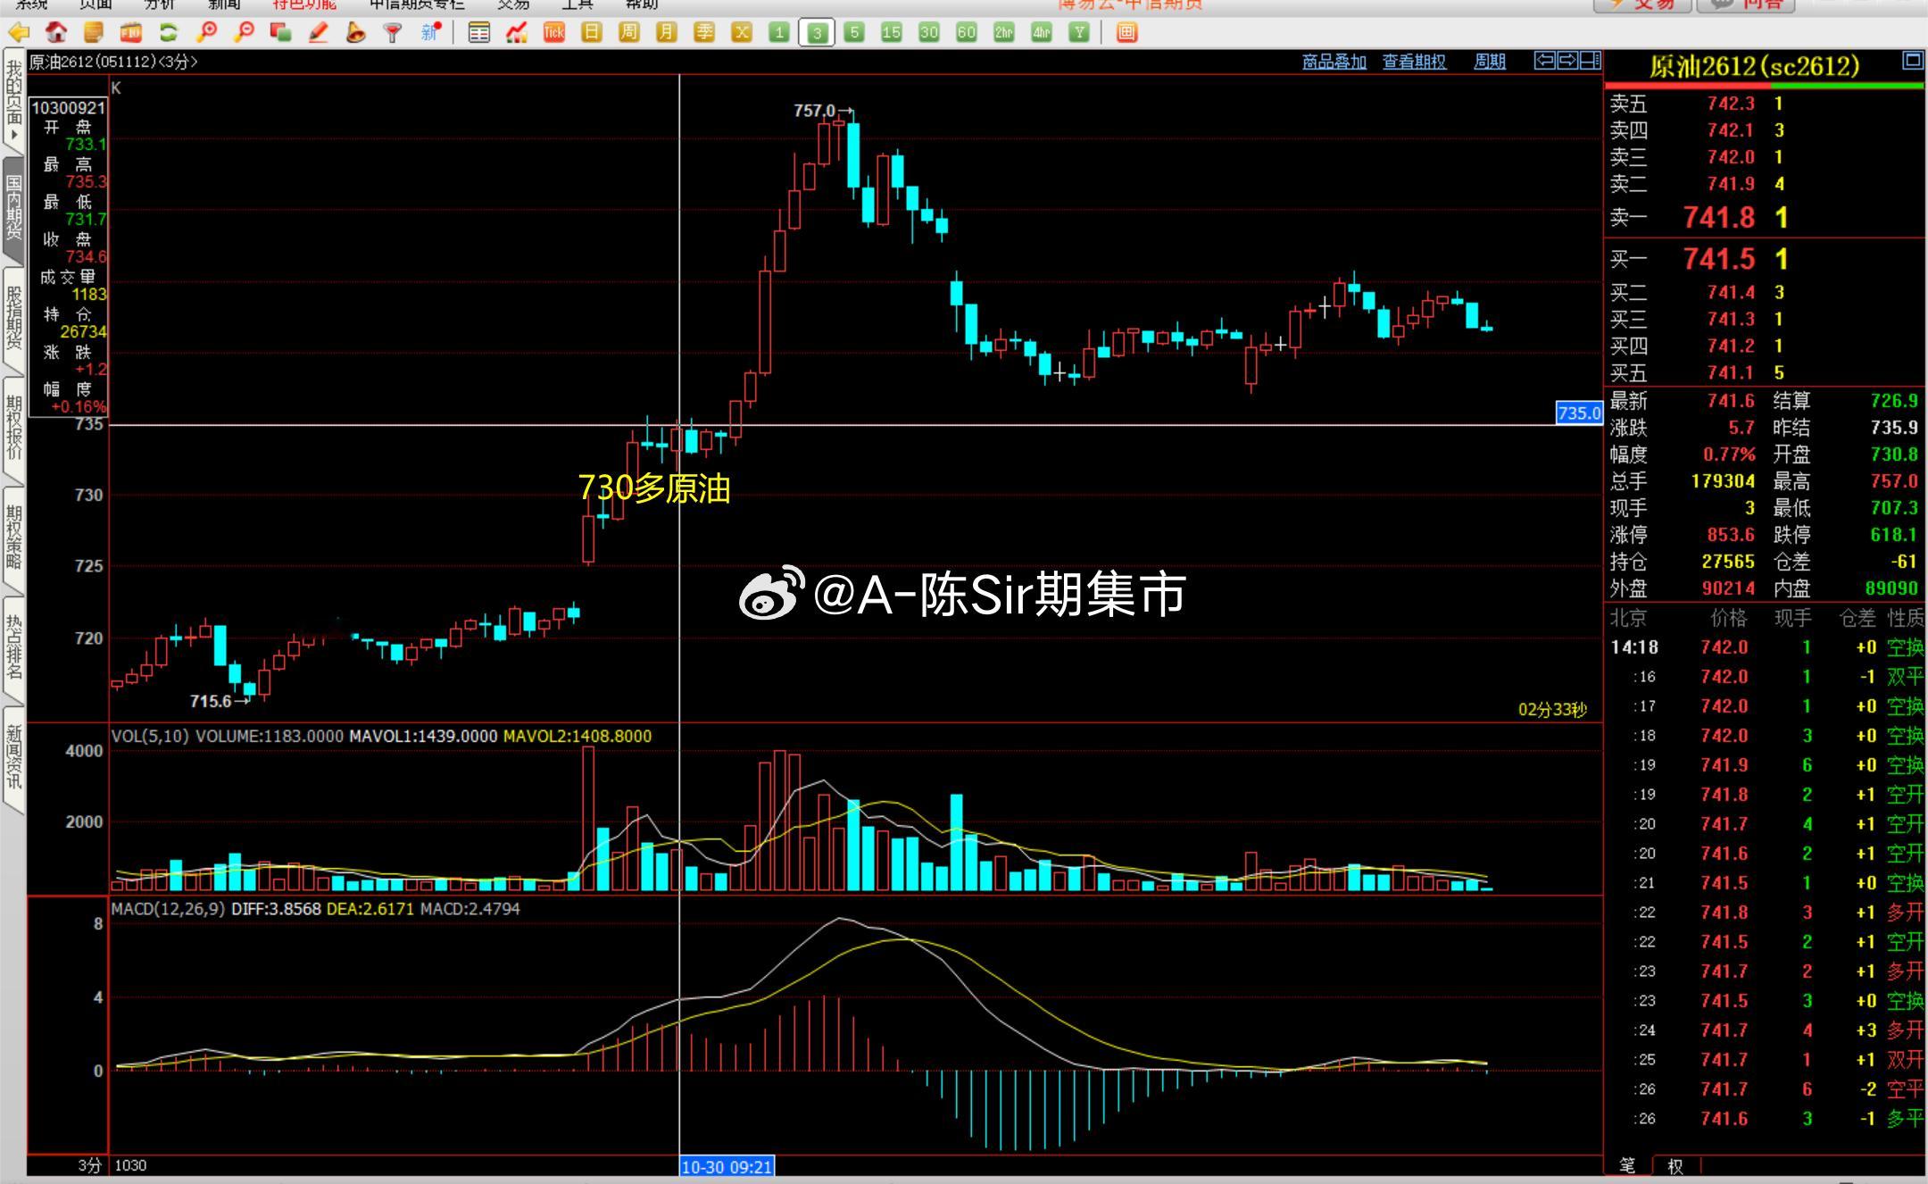Switch to the 权 tab below trades
Image resolution: width=1928 pixels, height=1184 pixels.
click(x=1675, y=1165)
